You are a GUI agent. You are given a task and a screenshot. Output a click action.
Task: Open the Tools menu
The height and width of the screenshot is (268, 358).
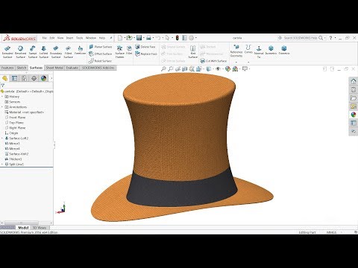[79, 38]
